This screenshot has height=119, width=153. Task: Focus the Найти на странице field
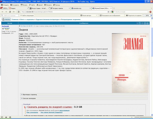point(10,16)
